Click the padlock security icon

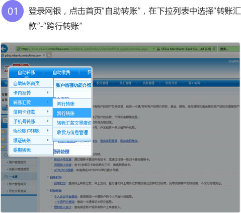click(x=158, y=49)
